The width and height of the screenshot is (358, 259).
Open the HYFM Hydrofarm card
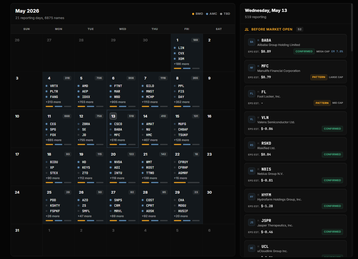point(295,201)
